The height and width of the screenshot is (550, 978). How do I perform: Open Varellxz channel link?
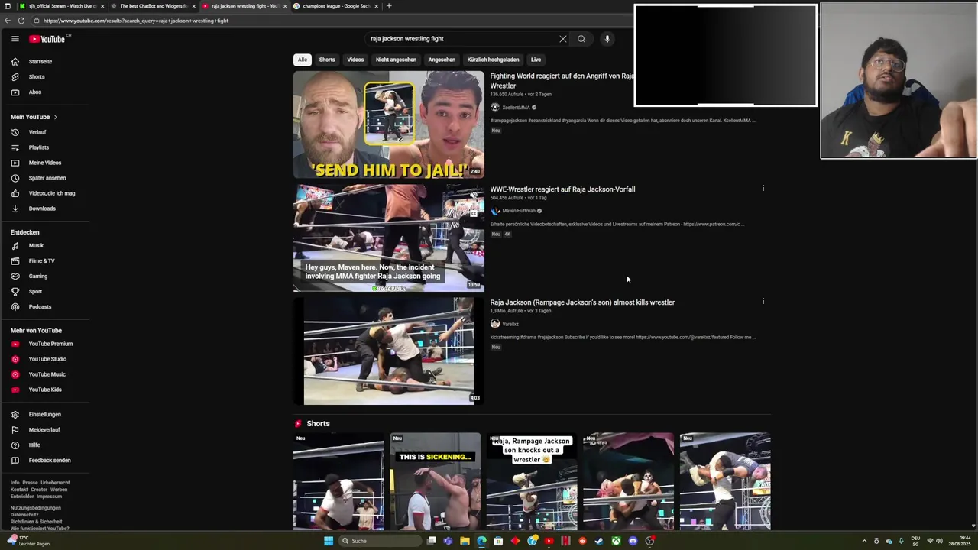(510, 324)
